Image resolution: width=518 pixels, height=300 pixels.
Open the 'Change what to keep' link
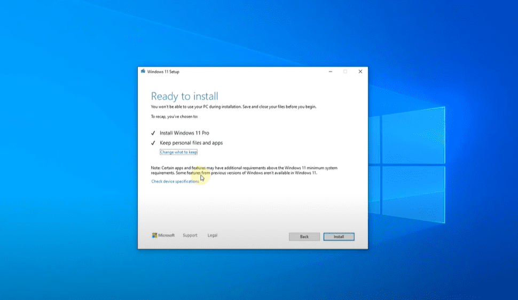tap(178, 152)
